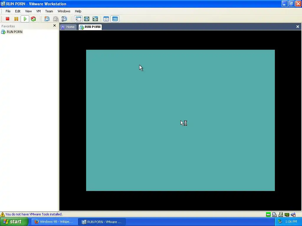
Task: Open the Help menu
Action: coord(78,11)
